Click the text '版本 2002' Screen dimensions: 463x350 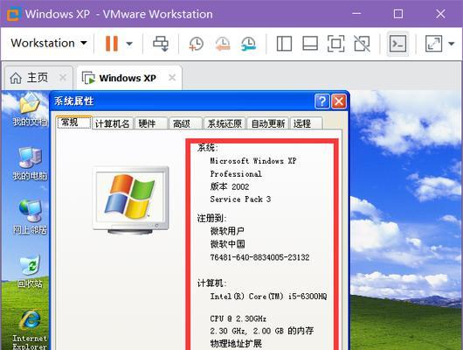230,186
